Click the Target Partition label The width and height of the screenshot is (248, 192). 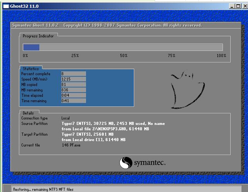click(34, 134)
